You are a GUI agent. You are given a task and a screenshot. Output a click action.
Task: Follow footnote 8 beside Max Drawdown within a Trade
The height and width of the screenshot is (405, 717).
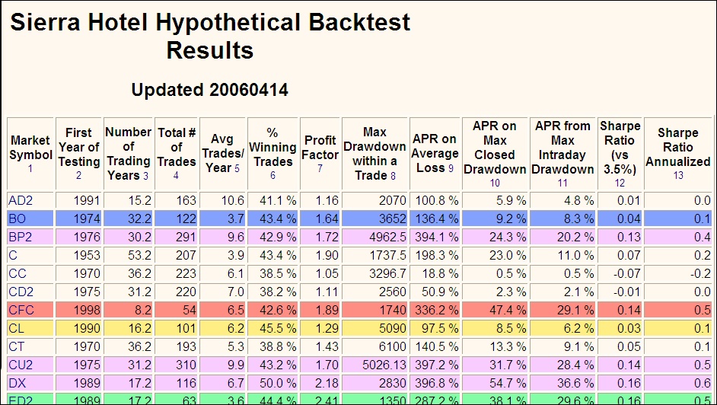pos(393,176)
